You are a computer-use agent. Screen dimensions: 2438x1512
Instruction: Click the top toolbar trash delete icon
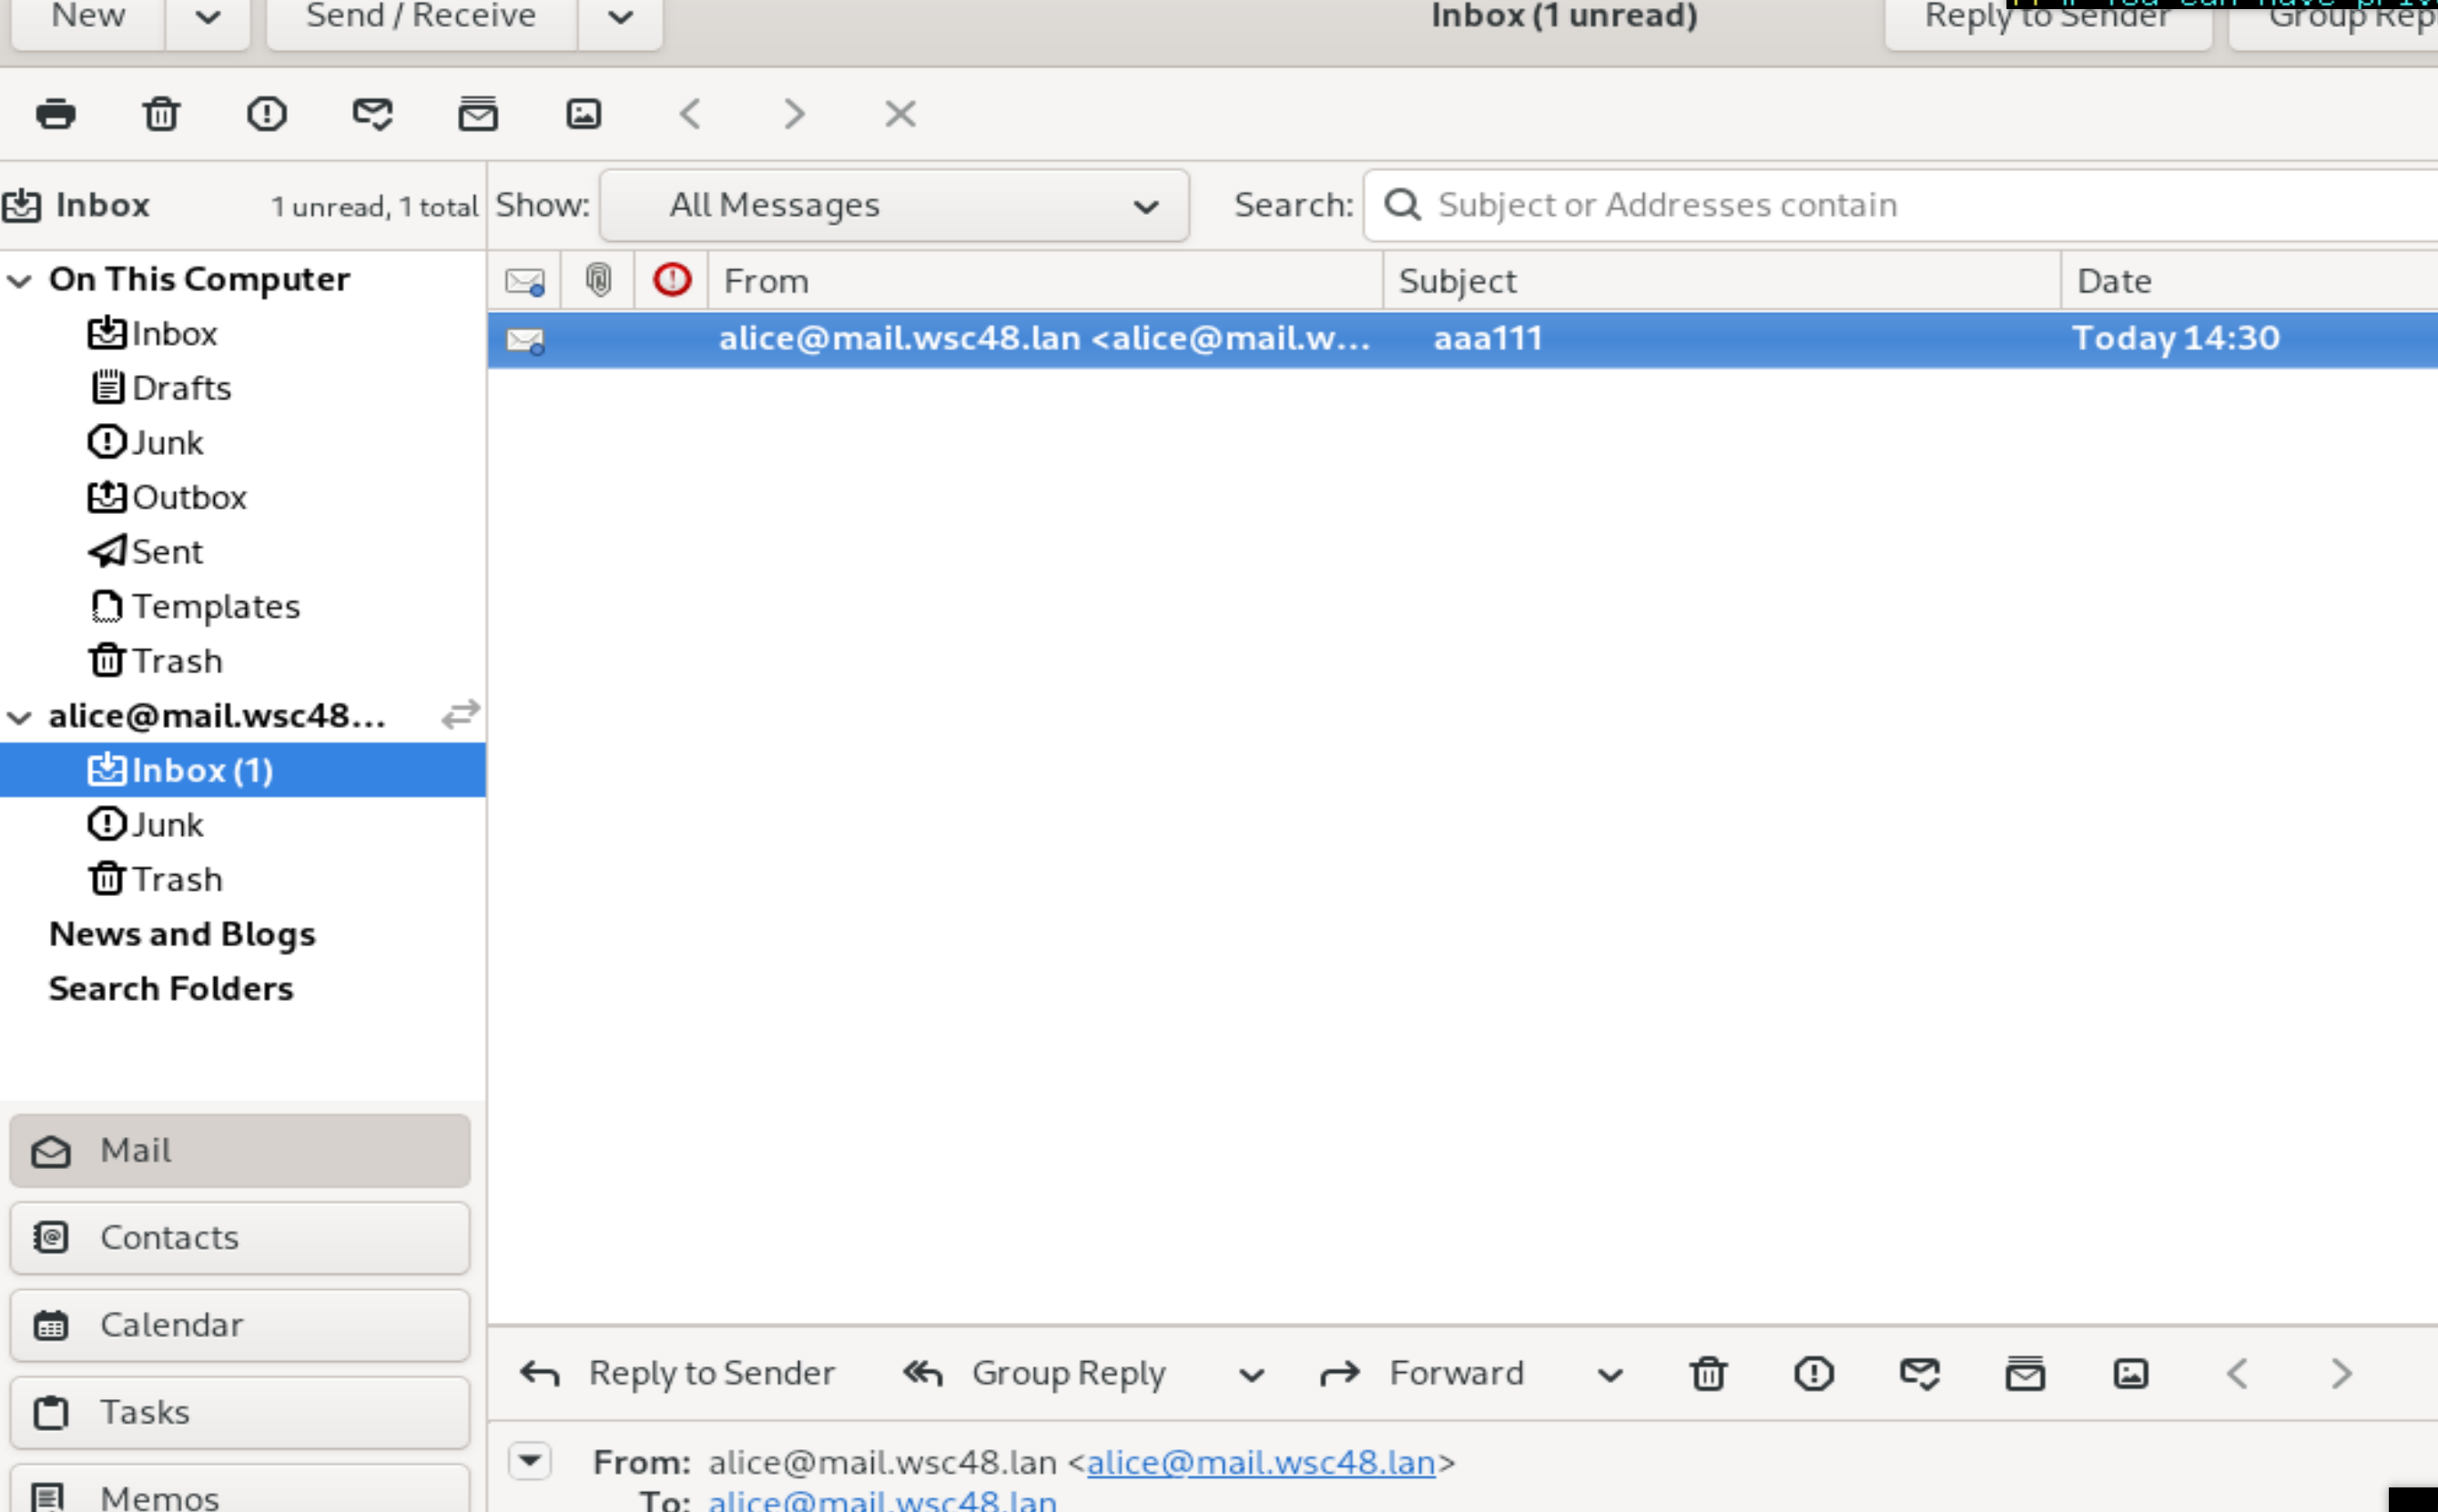click(x=161, y=114)
